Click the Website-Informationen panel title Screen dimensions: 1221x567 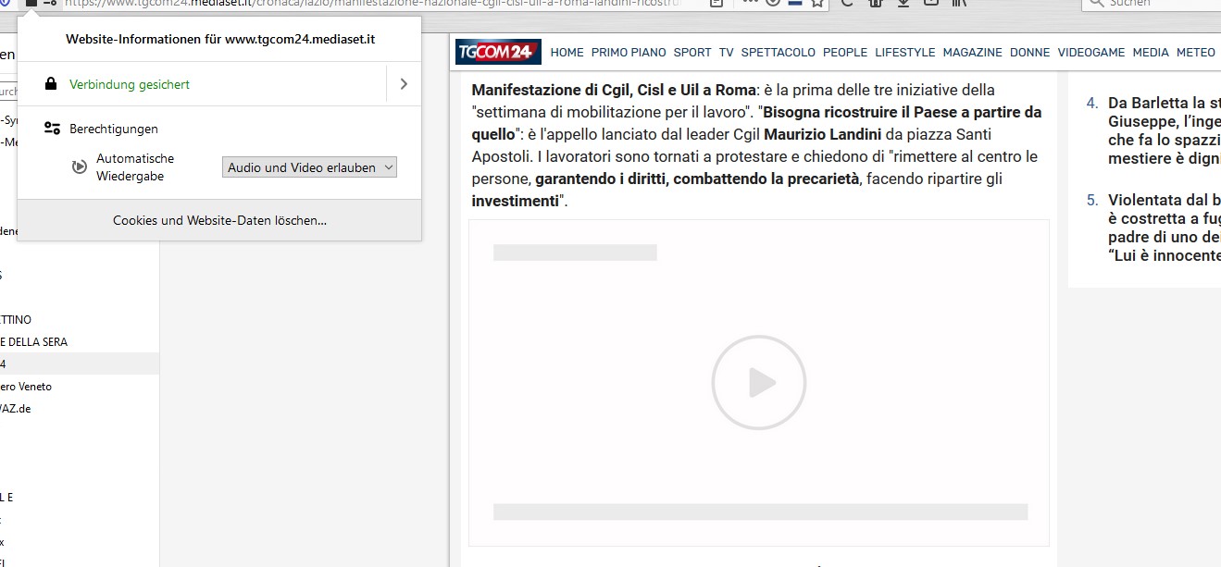coord(220,40)
